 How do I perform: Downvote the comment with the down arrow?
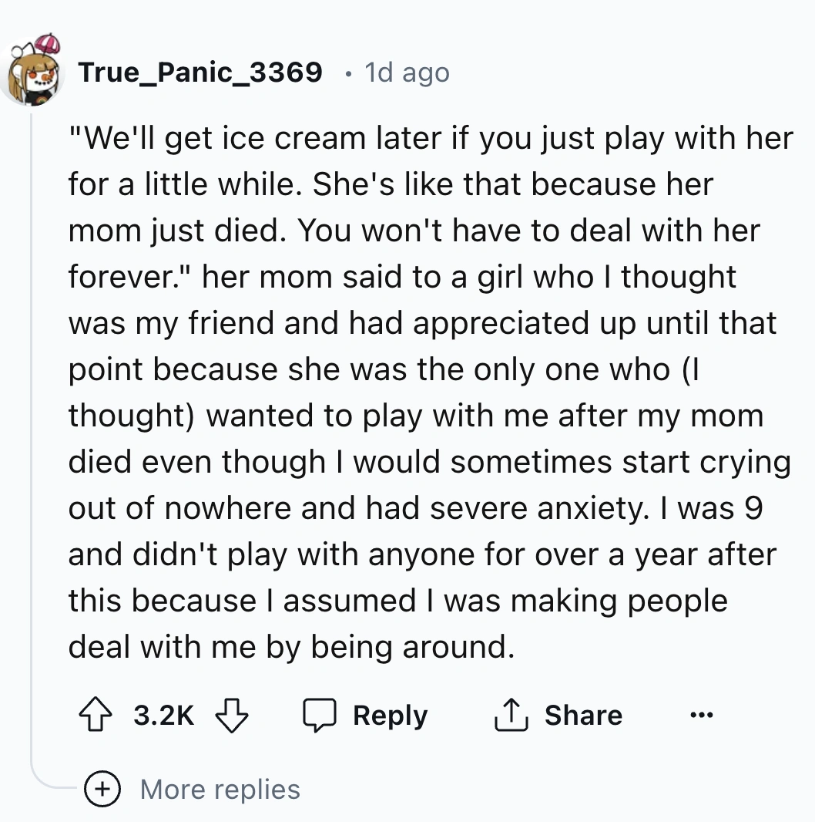pyautogui.click(x=230, y=715)
